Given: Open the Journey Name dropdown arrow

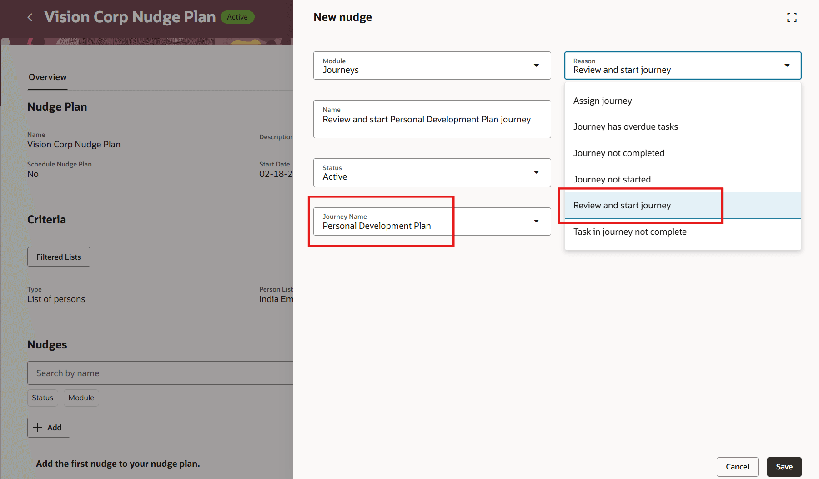Looking at the screenshot, I should coord(537,222).
